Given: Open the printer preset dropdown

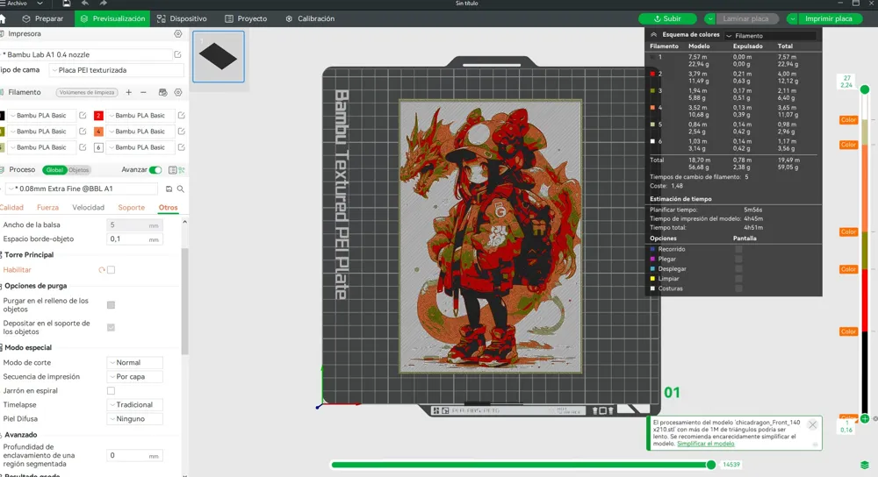Looking at the screenshot, I should (x=86, y=54).
